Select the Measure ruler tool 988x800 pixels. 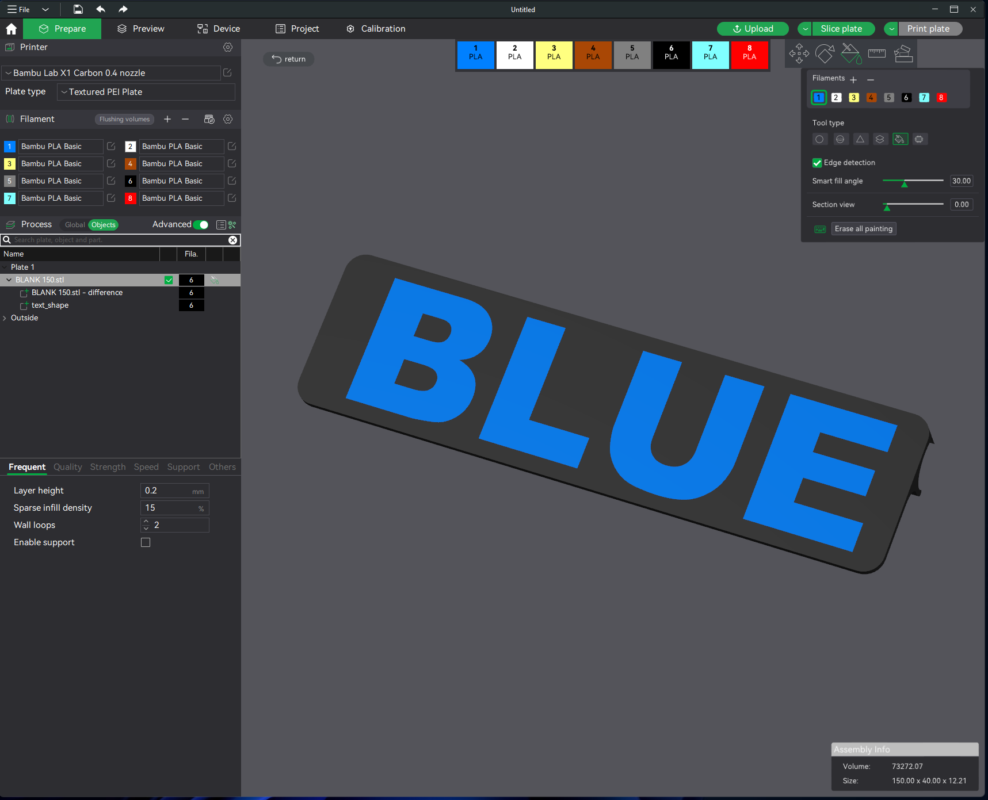pos(876,53)
